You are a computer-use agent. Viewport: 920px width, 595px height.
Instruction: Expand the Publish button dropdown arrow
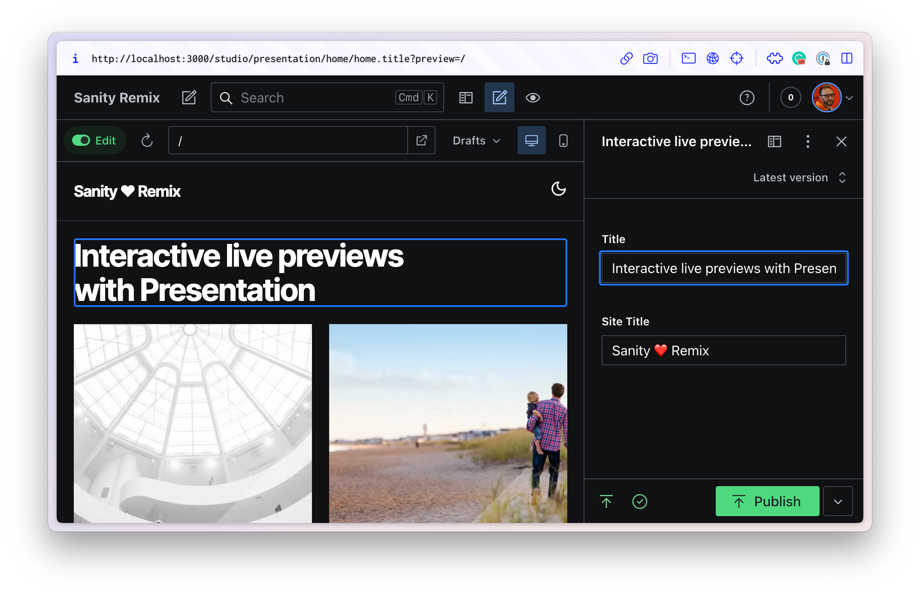point(837,502)
